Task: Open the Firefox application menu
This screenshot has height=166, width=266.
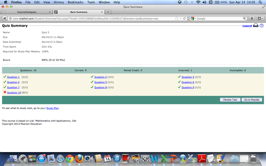Action: [16, 2]
